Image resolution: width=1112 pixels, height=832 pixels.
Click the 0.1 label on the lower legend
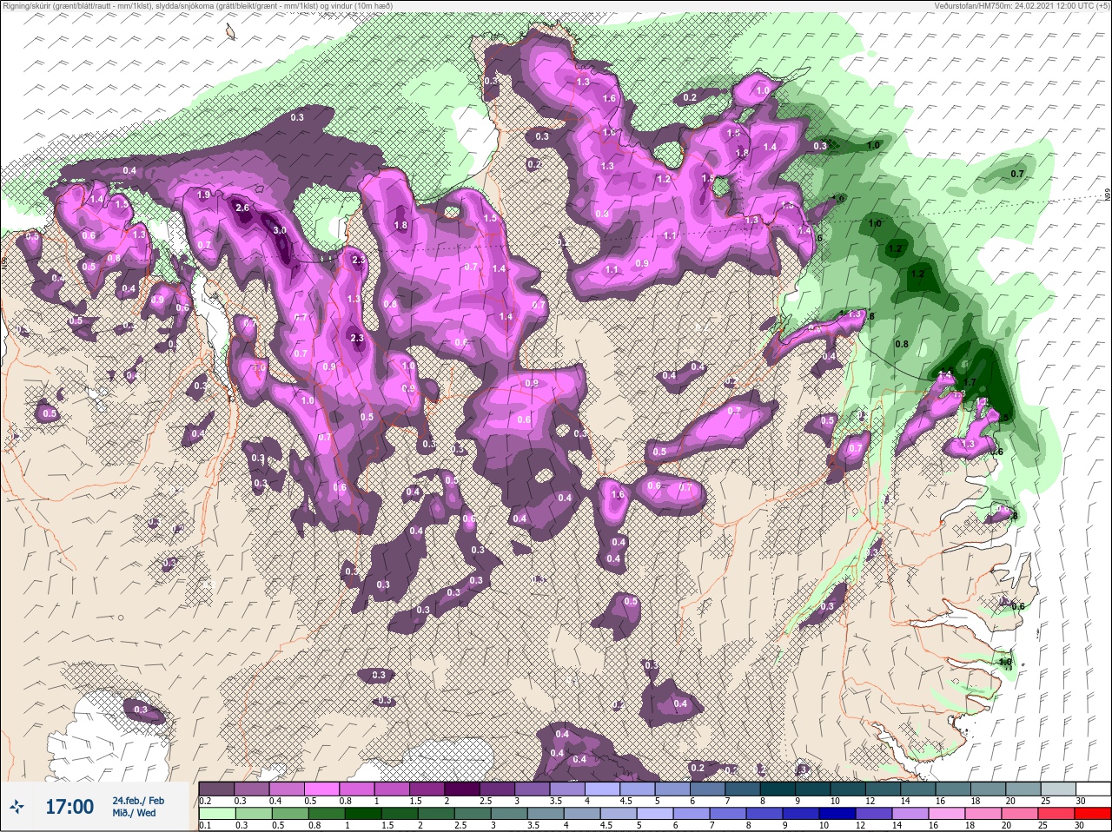pyautogui.click(x=205, y=826)
